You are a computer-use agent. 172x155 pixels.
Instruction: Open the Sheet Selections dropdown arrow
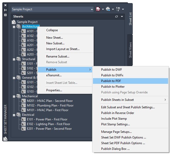pyautogui.click(x=123, y=9)
